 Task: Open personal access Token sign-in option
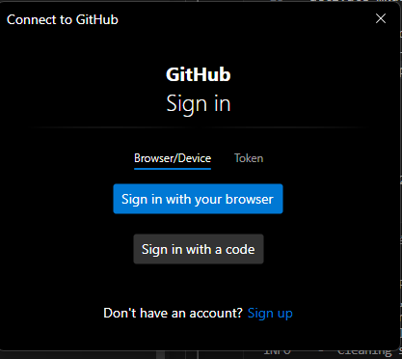pos(249,158)
